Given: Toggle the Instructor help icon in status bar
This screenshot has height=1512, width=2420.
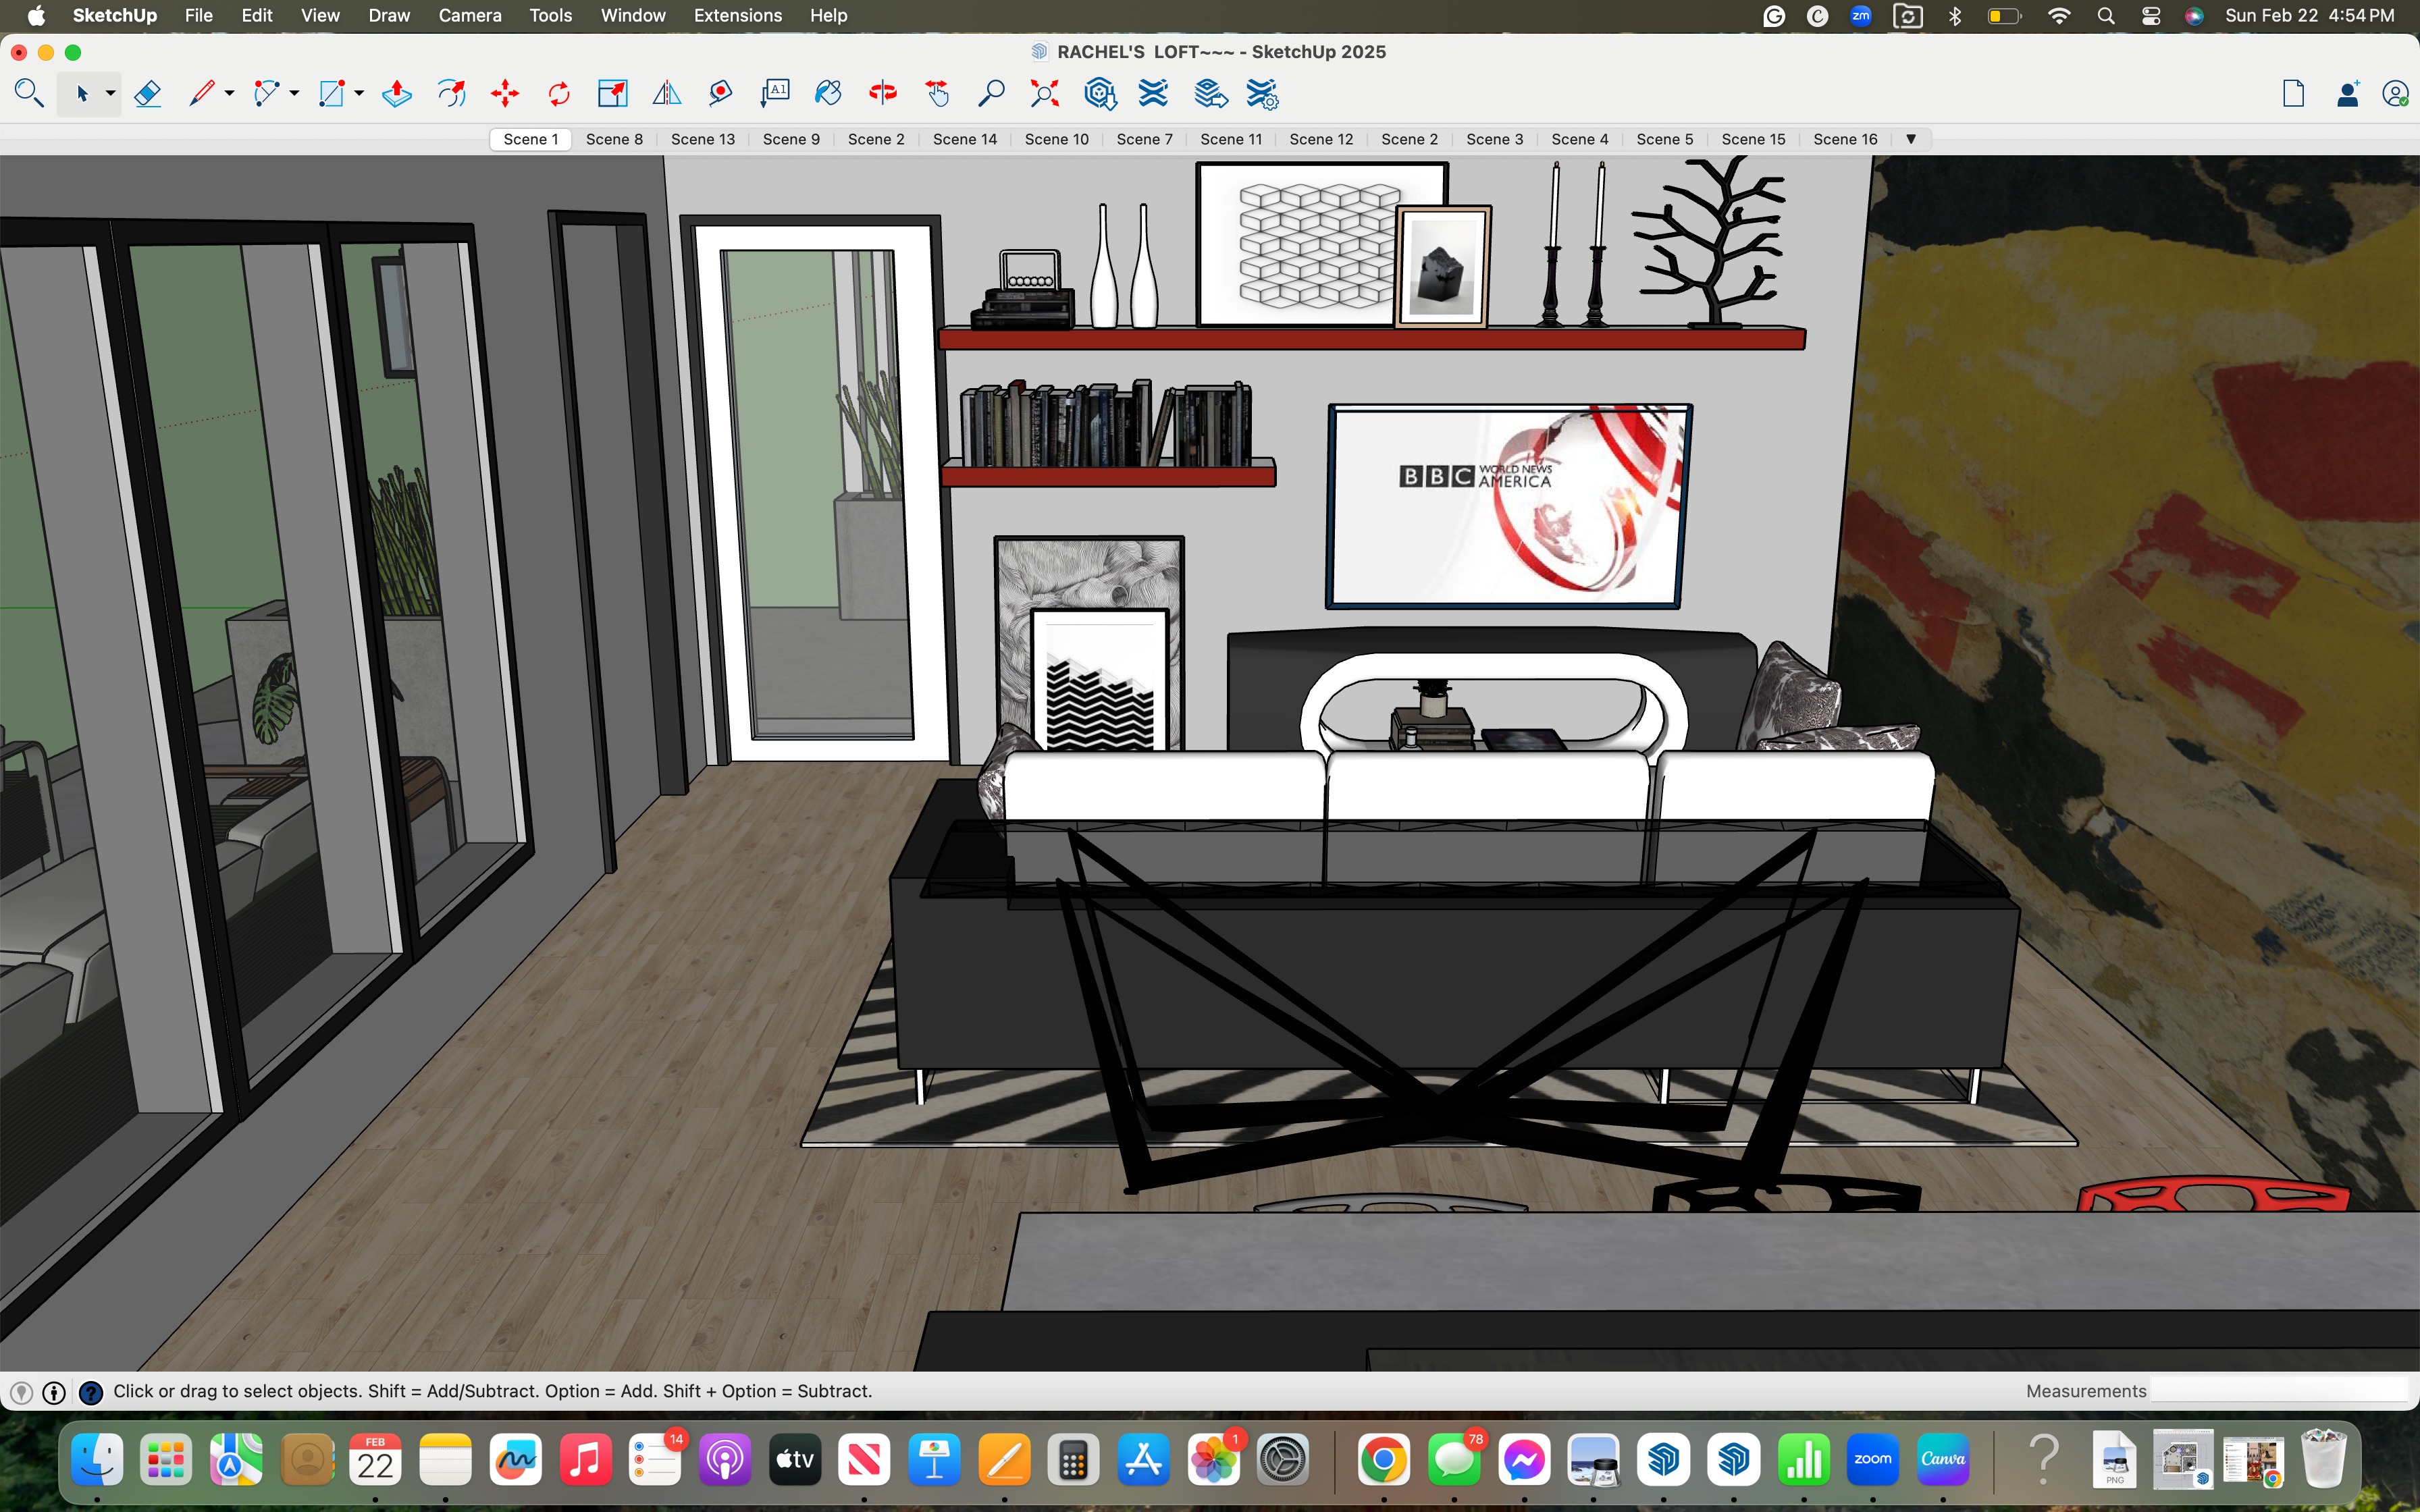Looking at the screenshot, I should click(x=90, y=1392).
